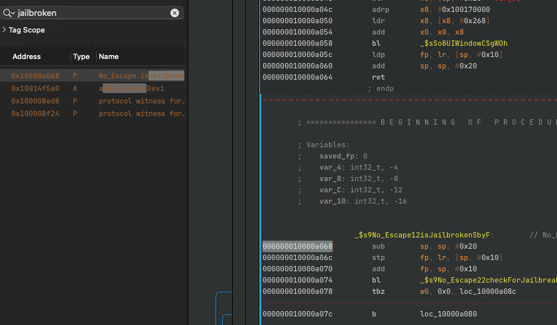
Task: Sort results by Name column
Action: click(x=109, y=56)
